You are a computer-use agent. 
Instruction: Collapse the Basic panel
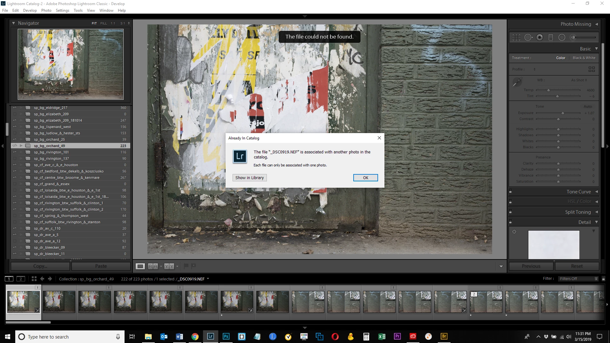click(x=596, y=49)
